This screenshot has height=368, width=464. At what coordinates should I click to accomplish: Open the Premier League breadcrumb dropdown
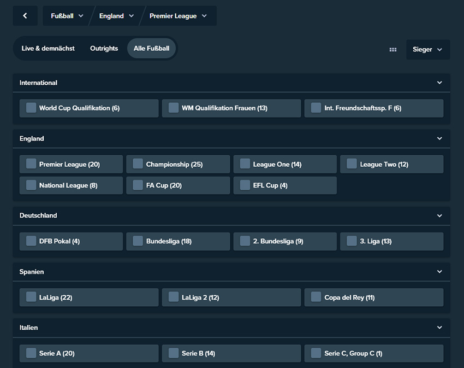coord(178,16)
